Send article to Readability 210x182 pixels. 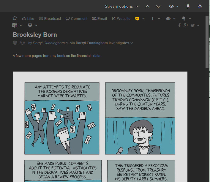[168, 19]
